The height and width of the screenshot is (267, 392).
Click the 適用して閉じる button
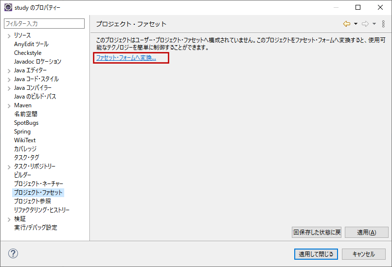coord(316,254)
